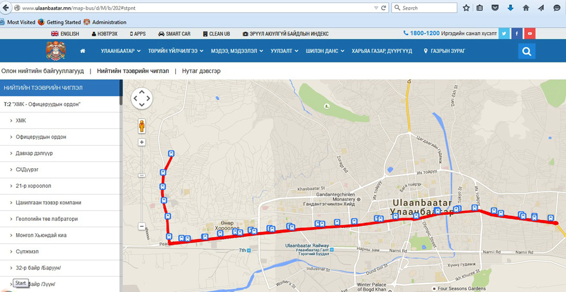Viewport: 566px width, 292px height.
Task: Bookmark this page with the star icon
Action: [466, 8]
